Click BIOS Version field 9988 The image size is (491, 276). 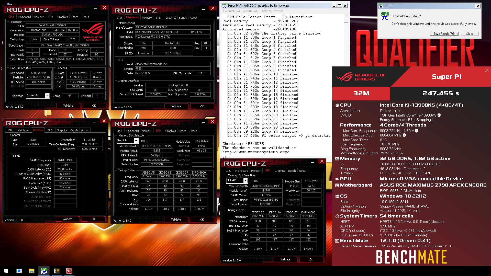click(x=173, y=68)
